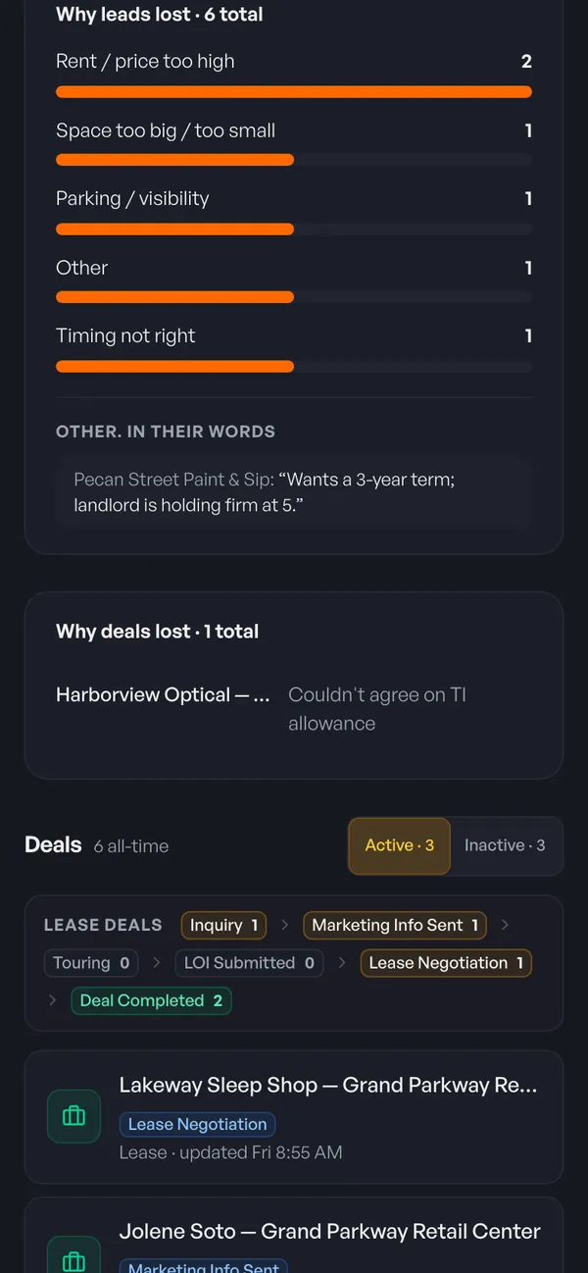Filter by Lease Negotiation pipeline chip
588x1273 pixels.
coord(446,963)
